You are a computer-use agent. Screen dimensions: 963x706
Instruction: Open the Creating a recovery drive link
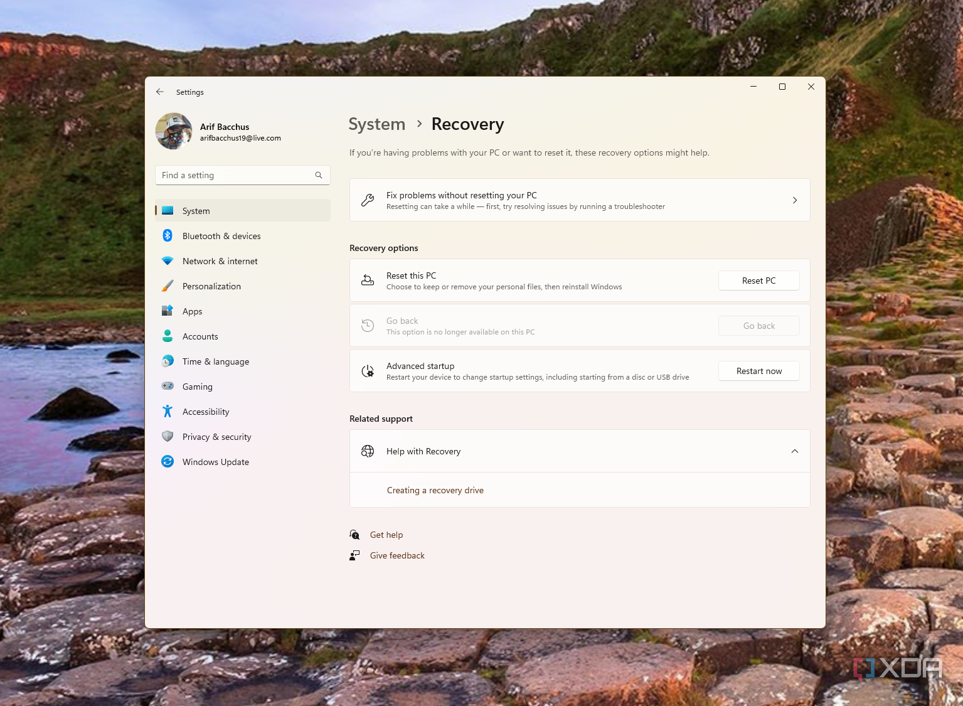[435, 490]
